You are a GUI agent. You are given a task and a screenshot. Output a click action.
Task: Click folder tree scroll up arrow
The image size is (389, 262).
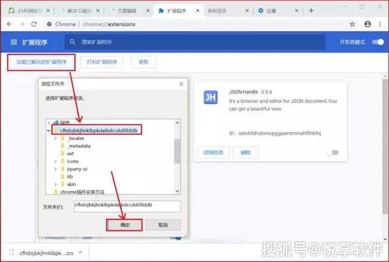tap(177, 123)
